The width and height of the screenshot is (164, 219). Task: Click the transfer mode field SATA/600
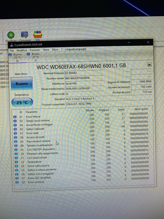tap(84, 88)
